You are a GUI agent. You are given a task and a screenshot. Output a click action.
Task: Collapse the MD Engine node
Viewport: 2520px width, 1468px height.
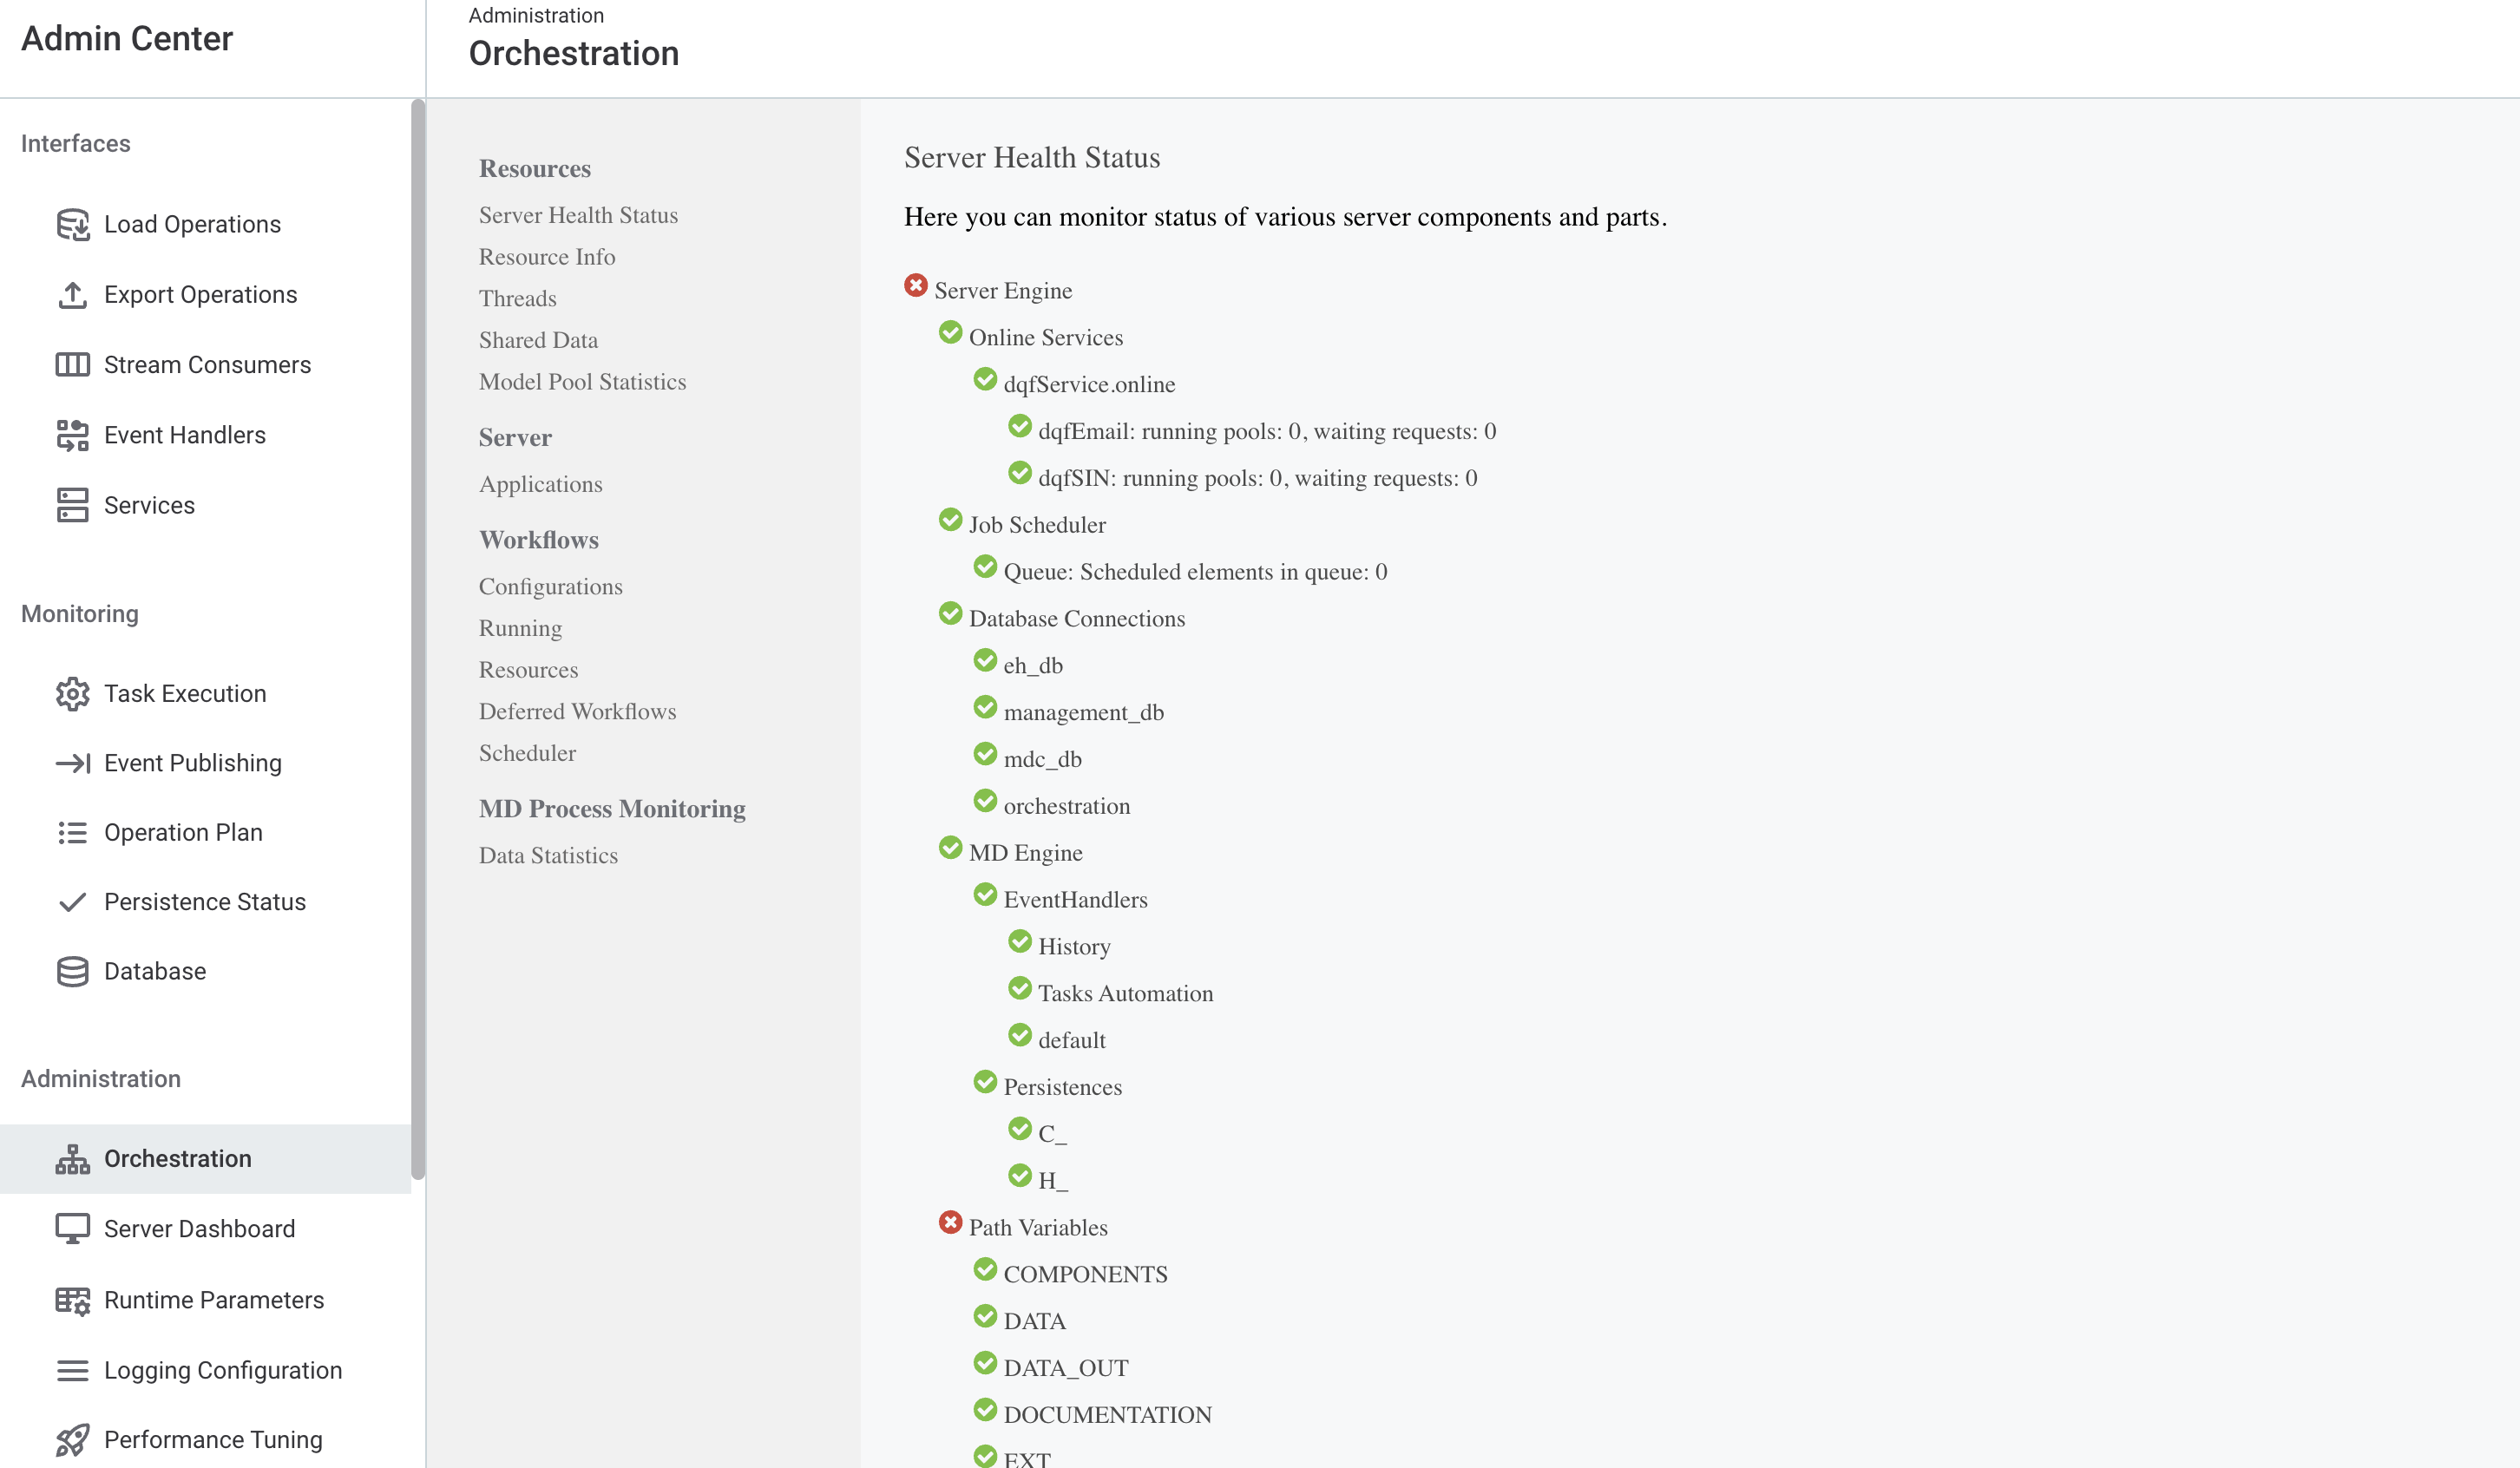pos(950,847)
